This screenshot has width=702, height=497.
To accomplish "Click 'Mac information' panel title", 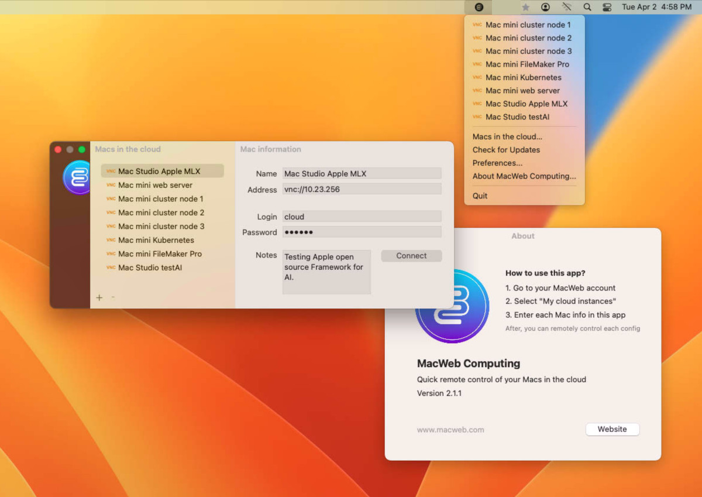I will [271, 149].
